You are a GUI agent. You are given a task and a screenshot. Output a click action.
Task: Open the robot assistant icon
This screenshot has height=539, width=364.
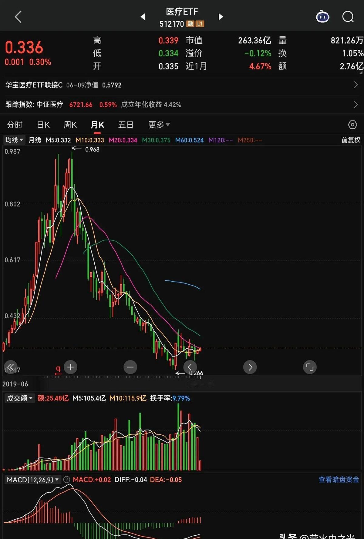(x=322, y=17)
